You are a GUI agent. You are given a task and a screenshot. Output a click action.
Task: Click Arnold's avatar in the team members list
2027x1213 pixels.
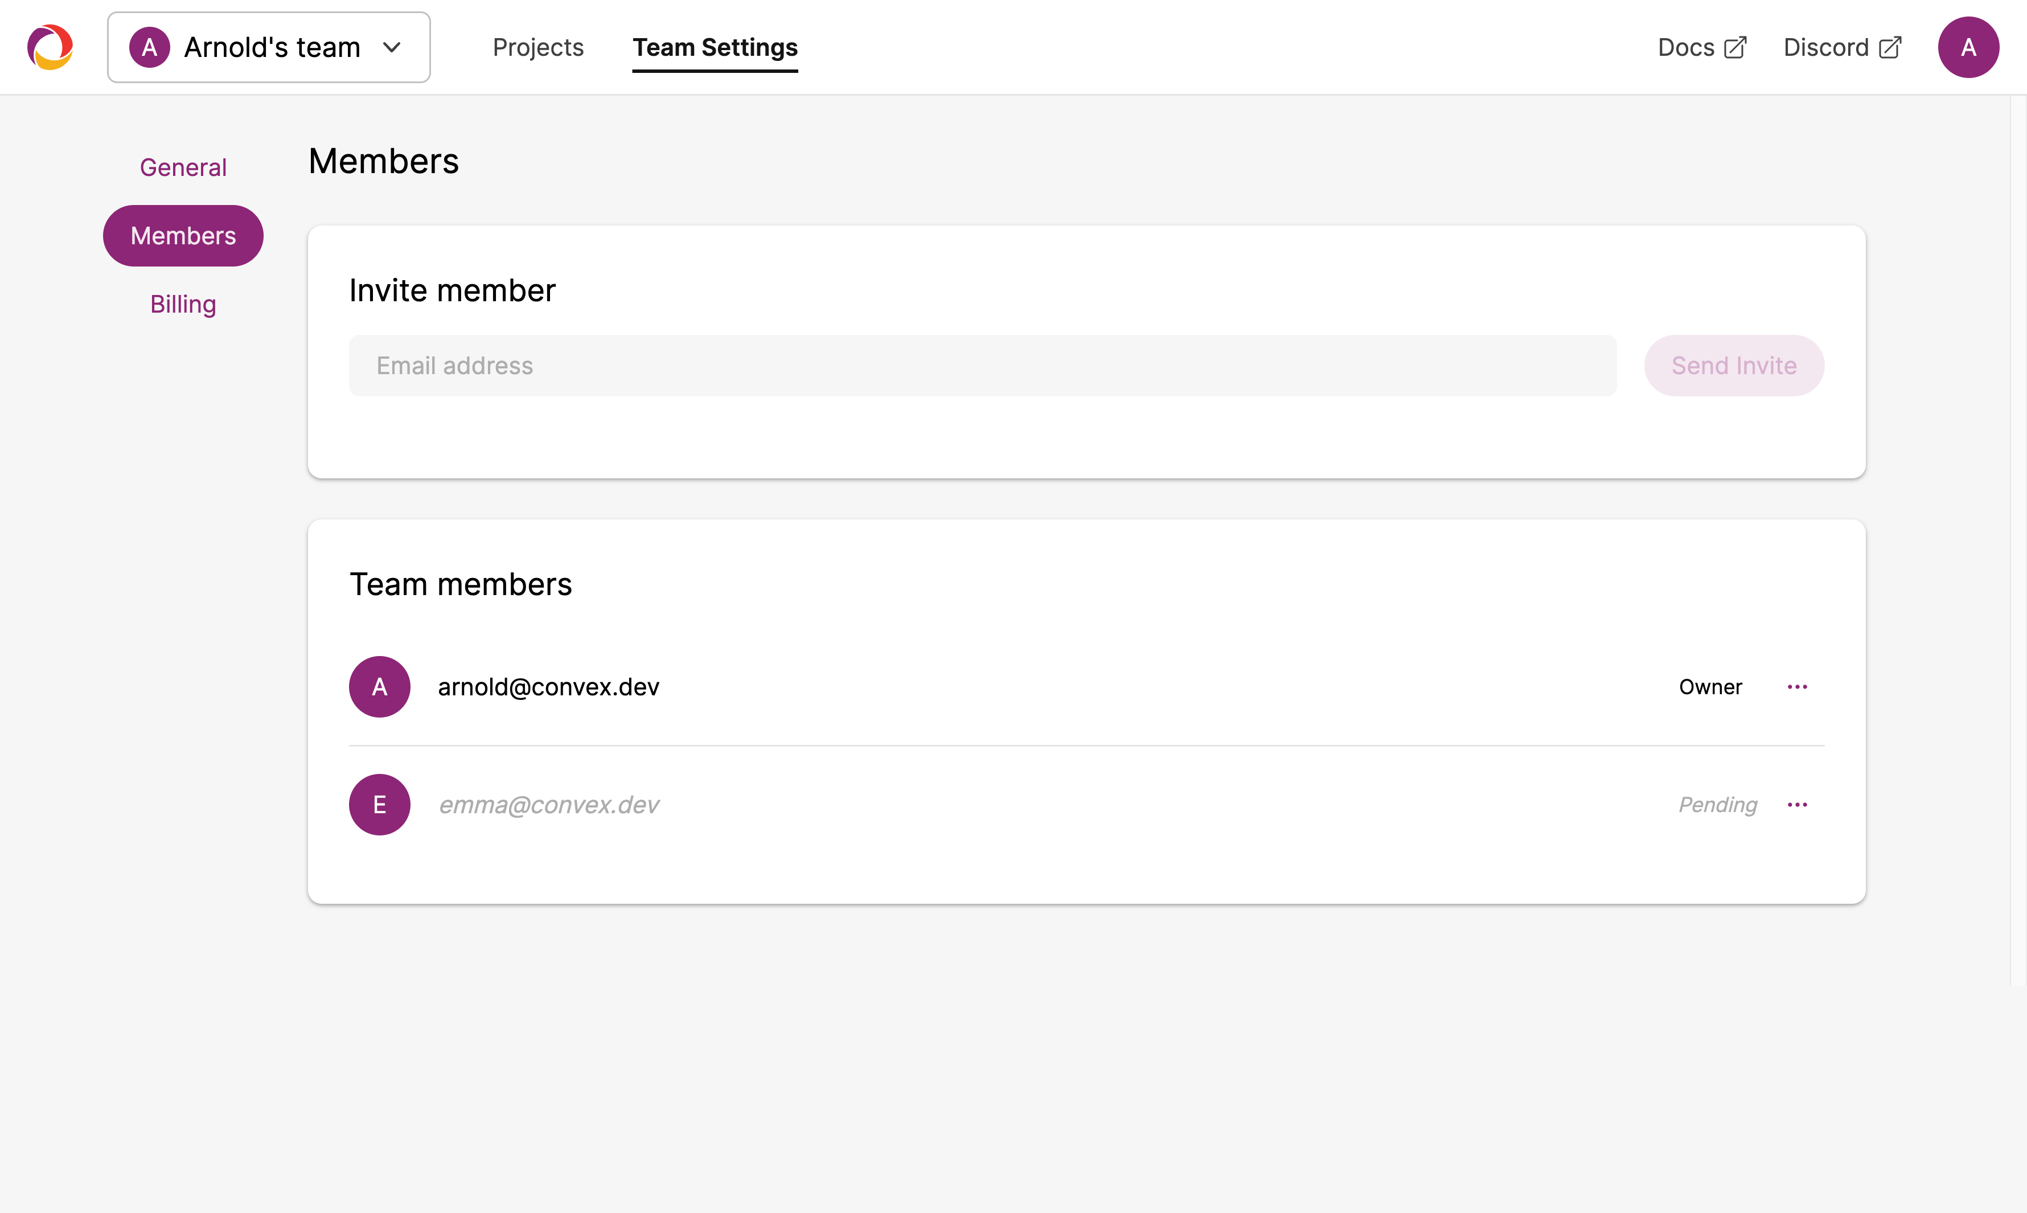379,687
